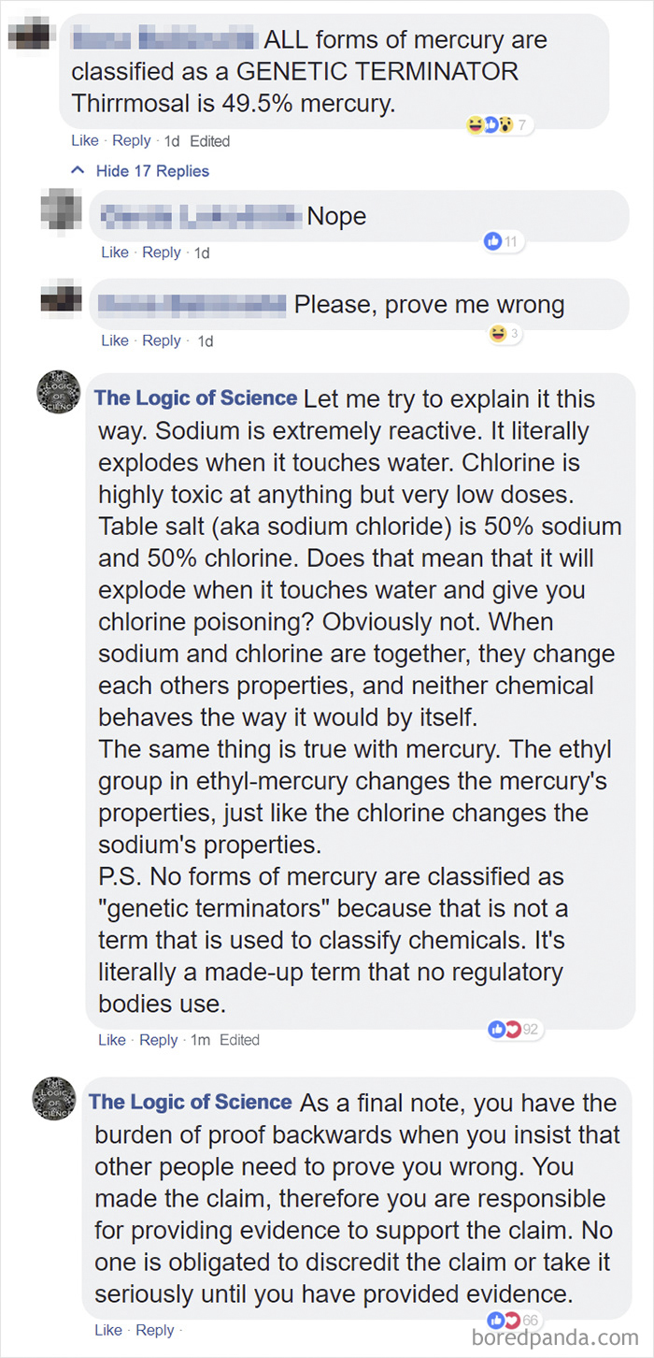654x1358 pixels.
Task: Reply to the top mercury comment
Action: click(x=132, y=139)
